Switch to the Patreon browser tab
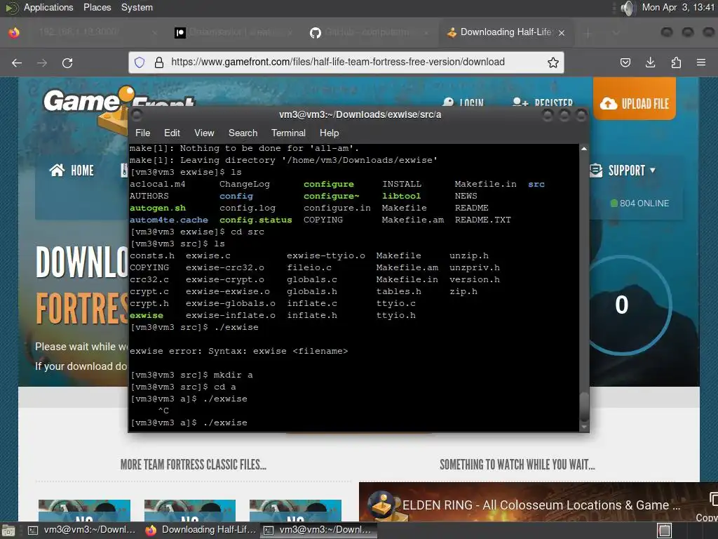 pyautogui.click(x=233, y=32)
